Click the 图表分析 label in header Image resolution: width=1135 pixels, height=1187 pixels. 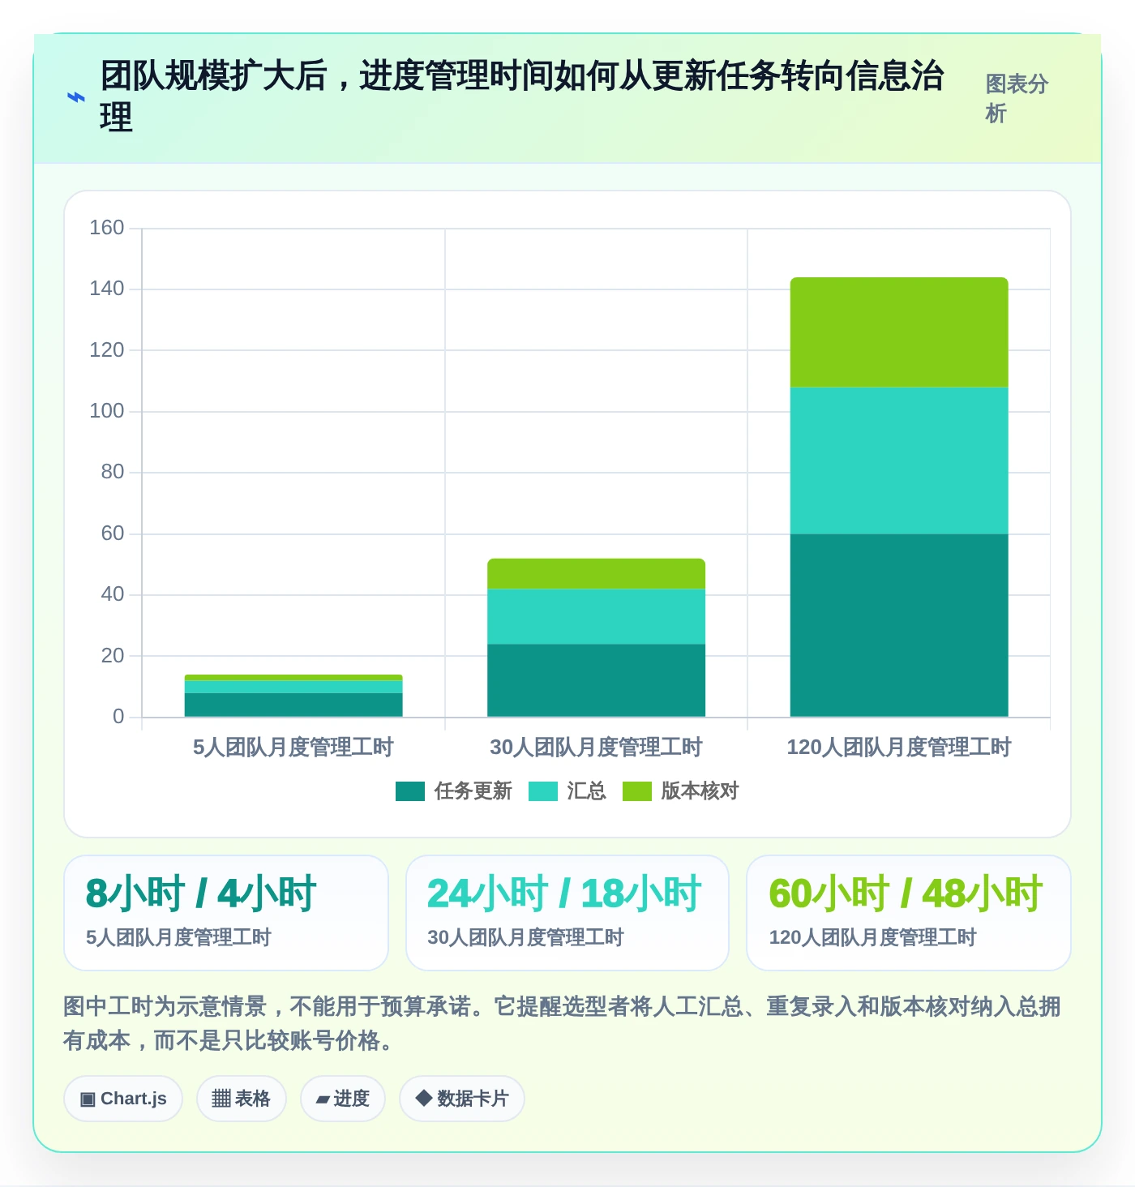pyautogui.click(x=1017, y=98)
